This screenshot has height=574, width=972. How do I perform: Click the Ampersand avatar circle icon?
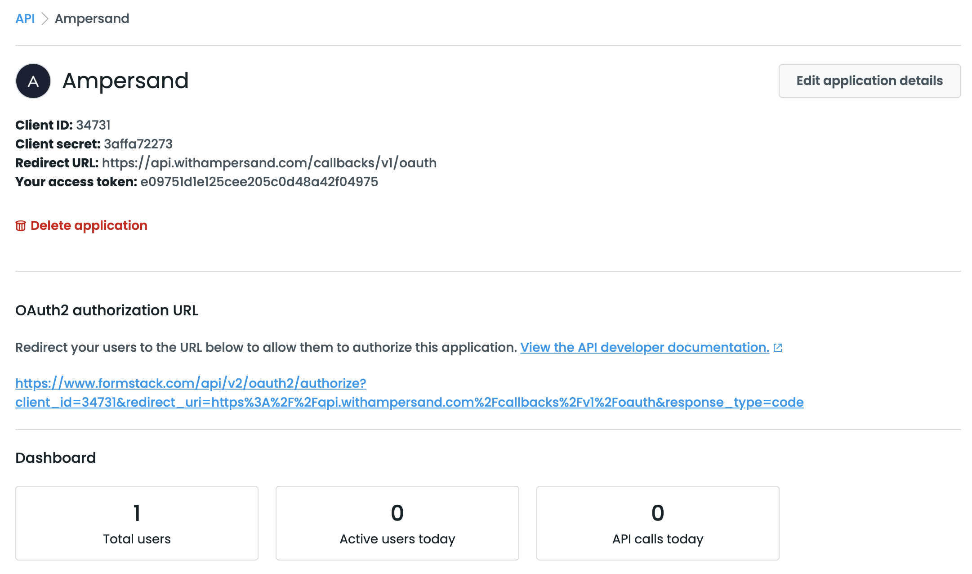(33, 81)
